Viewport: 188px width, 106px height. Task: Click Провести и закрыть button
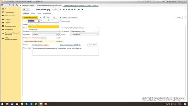coord(30,18)
